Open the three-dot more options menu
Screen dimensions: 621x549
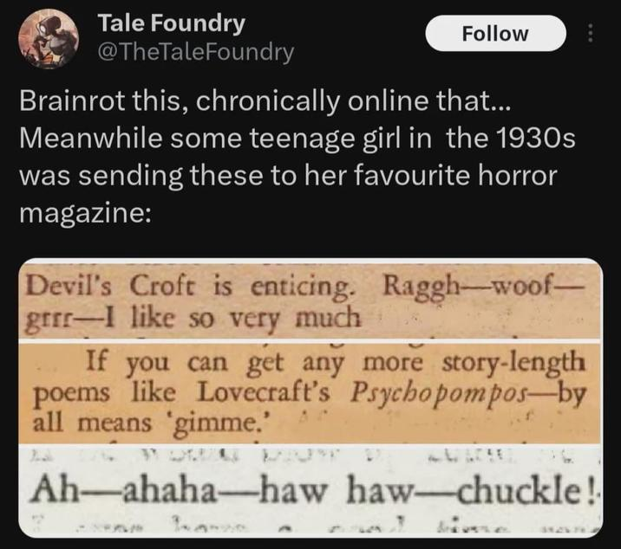pos(590,33)
